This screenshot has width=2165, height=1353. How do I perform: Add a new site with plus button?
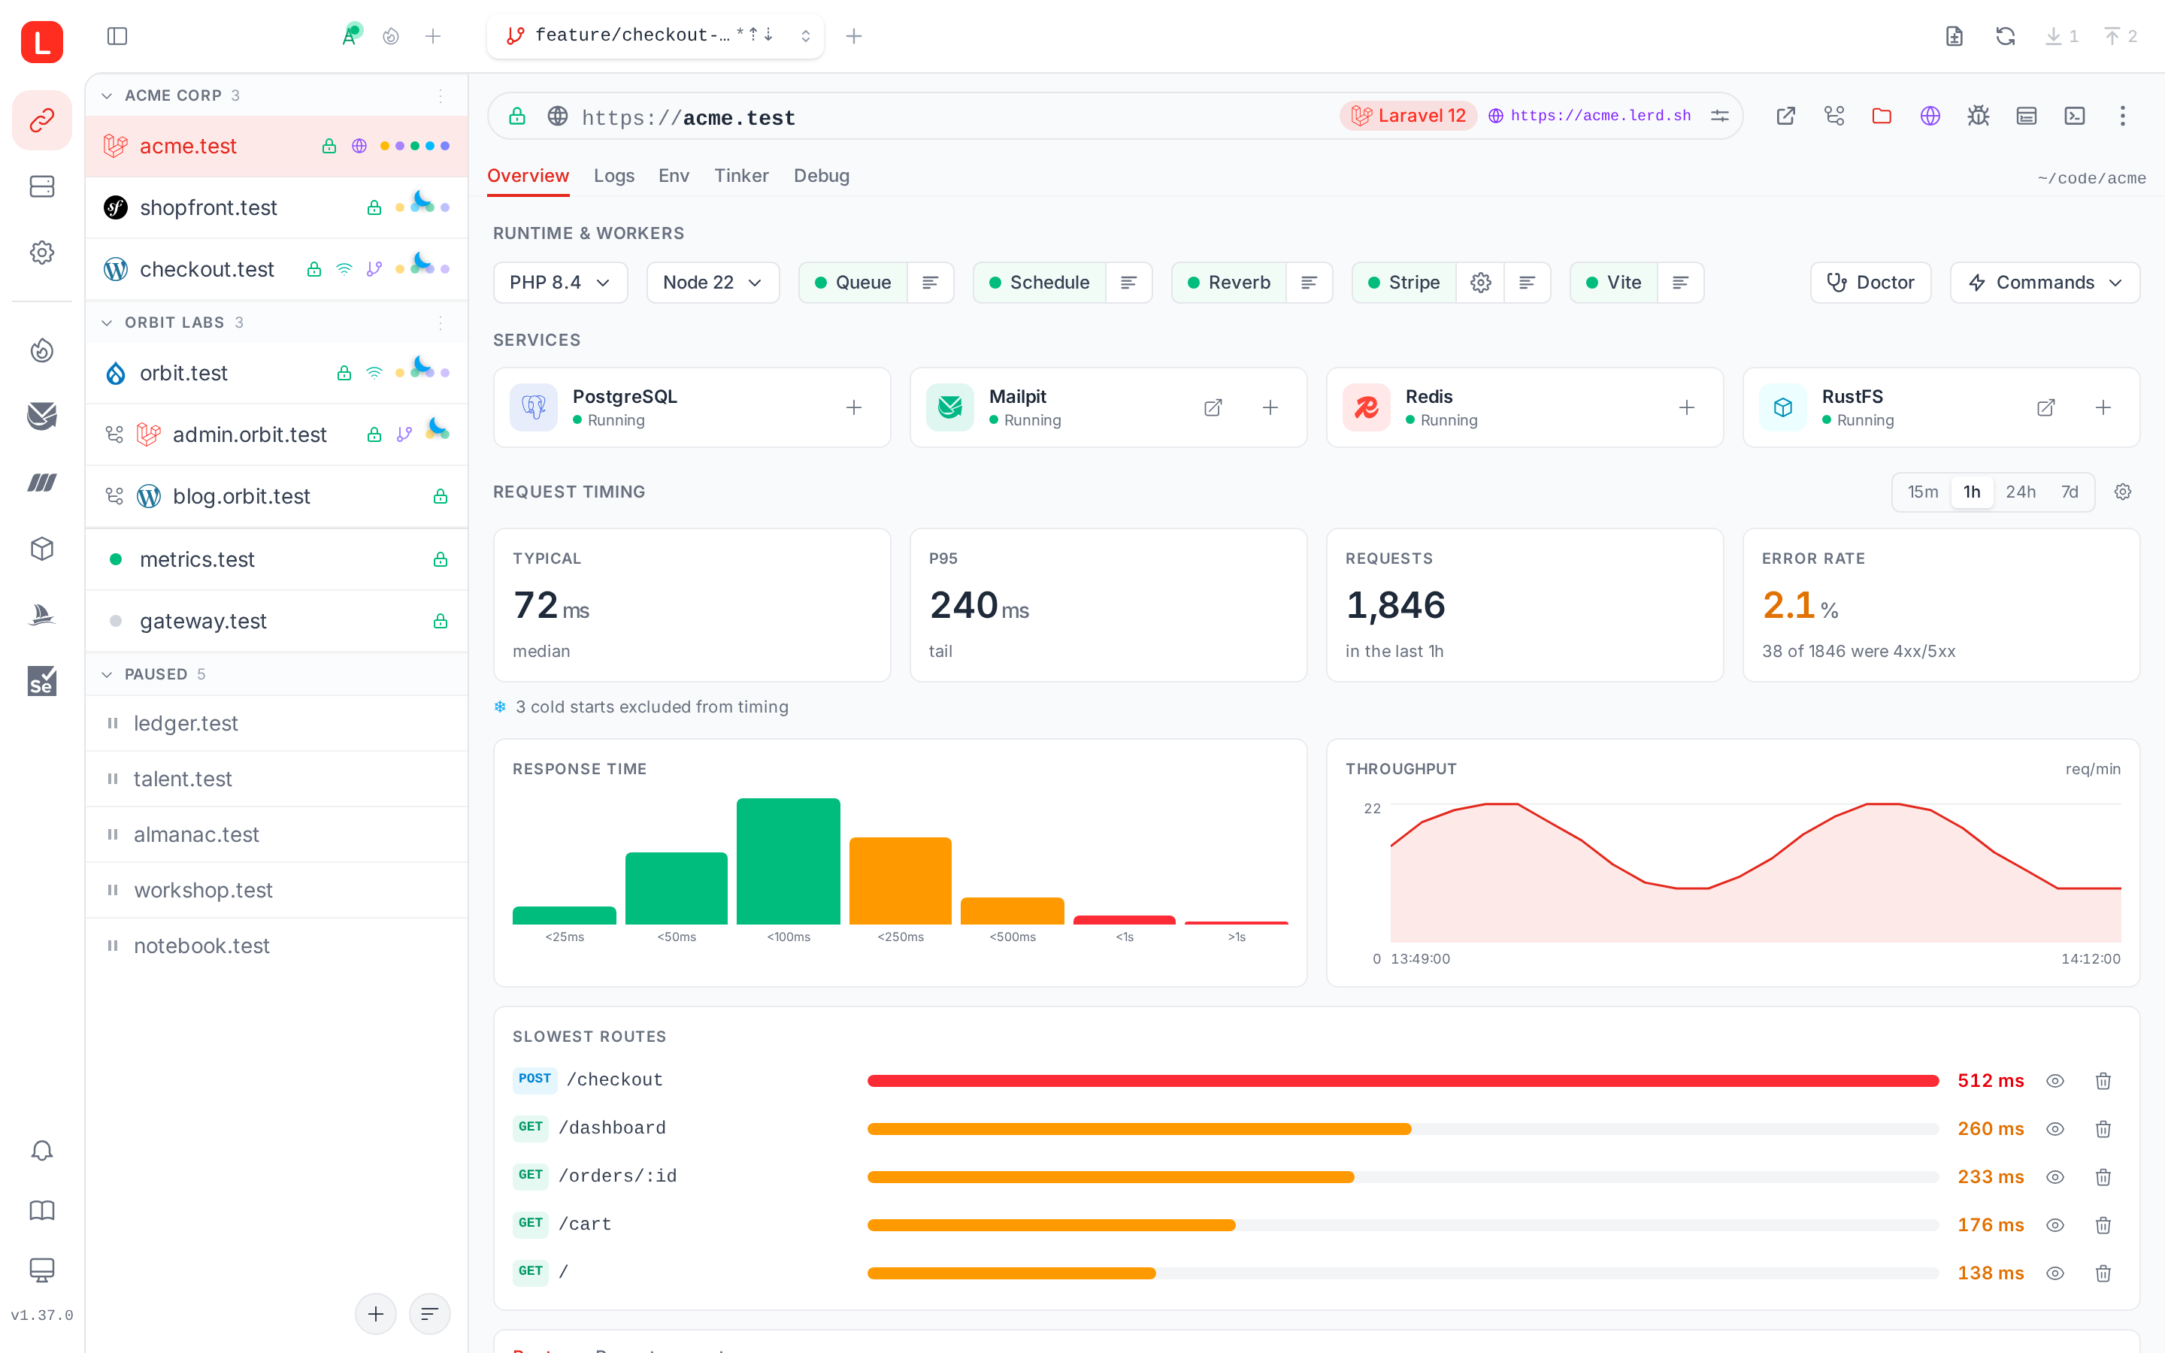tap(376, 1314)
